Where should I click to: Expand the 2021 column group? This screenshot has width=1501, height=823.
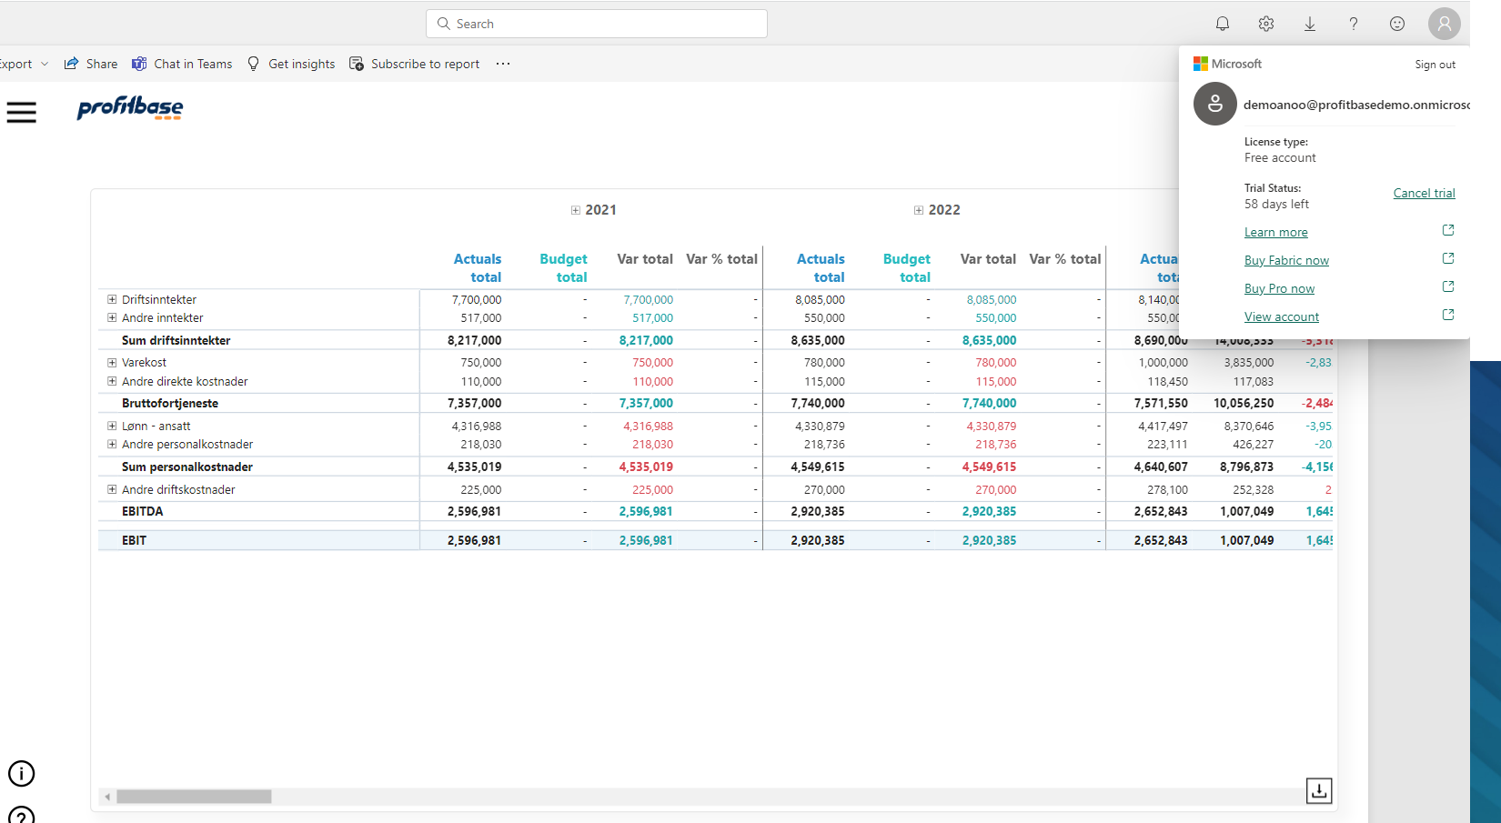(575, 209)
